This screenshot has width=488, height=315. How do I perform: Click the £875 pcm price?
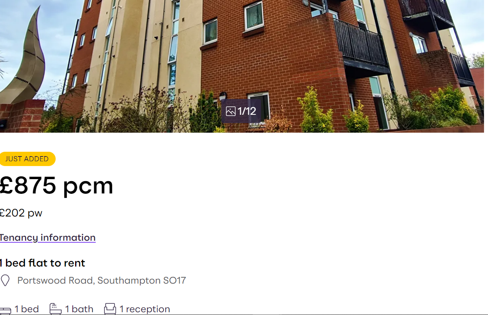tap(56, 186)
